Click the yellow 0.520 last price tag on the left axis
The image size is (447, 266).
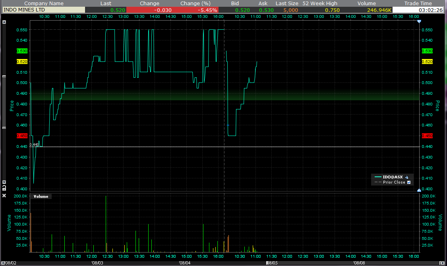point(22,61)
